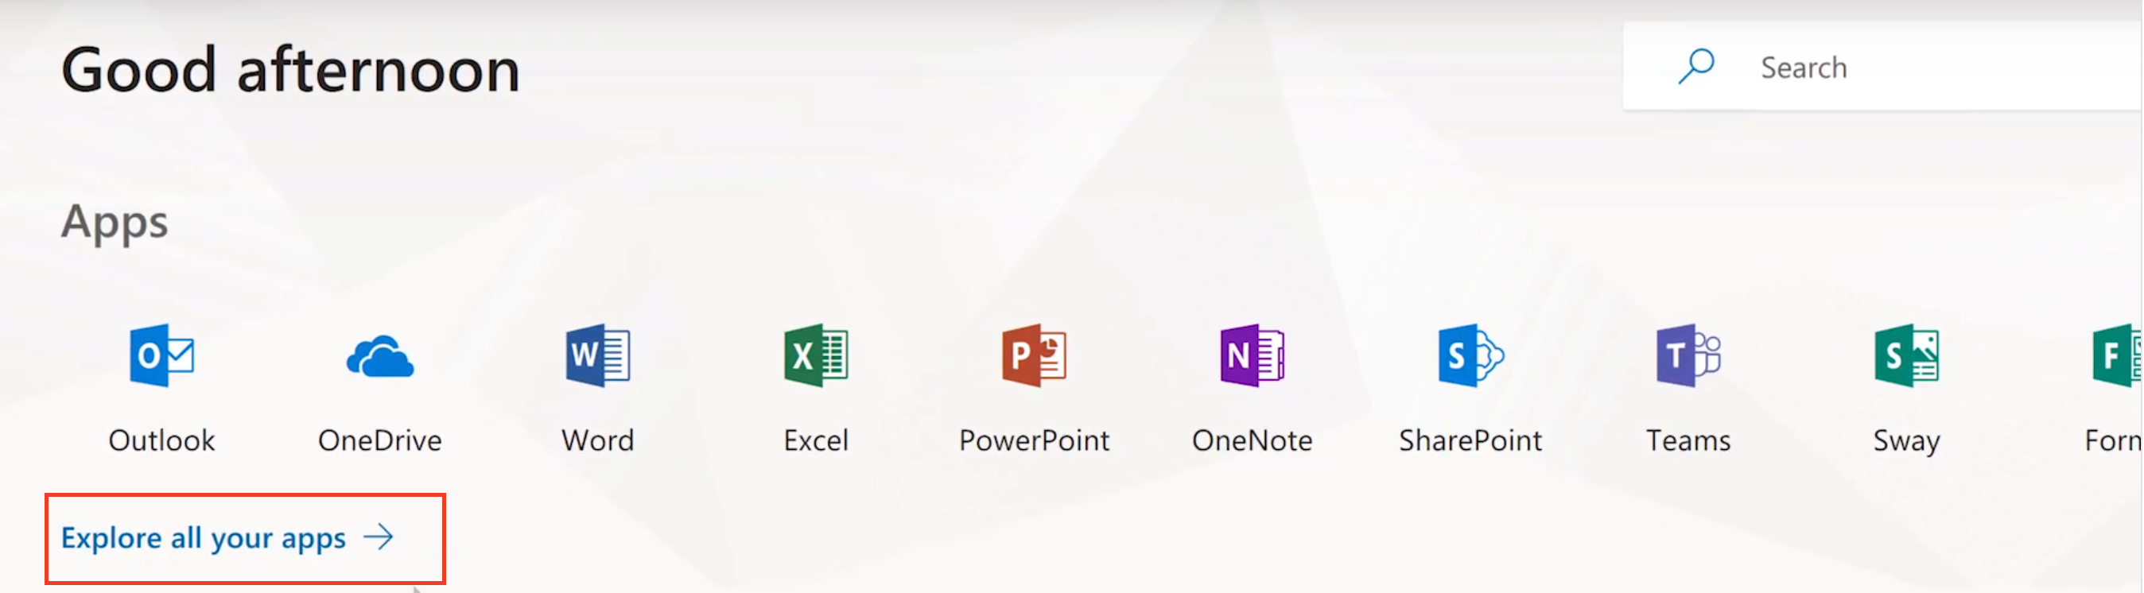Image resolution: width=2144 pixels, height=593 pixels.
Task: Select the SharePoint text label
Action: pos(1470,440)
